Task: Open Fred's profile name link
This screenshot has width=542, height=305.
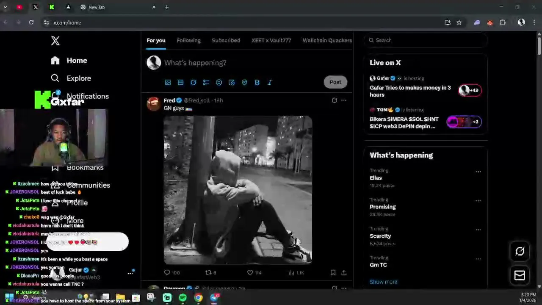Action: 169,100
